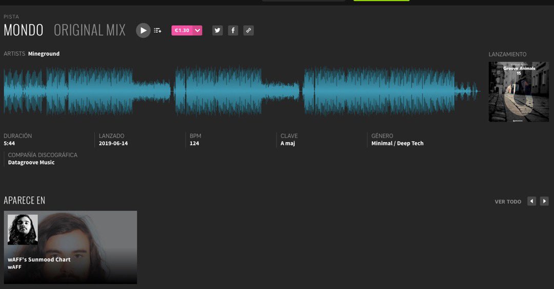Open wAFF artist name under chart
The image size is (554, 289).
14,267
